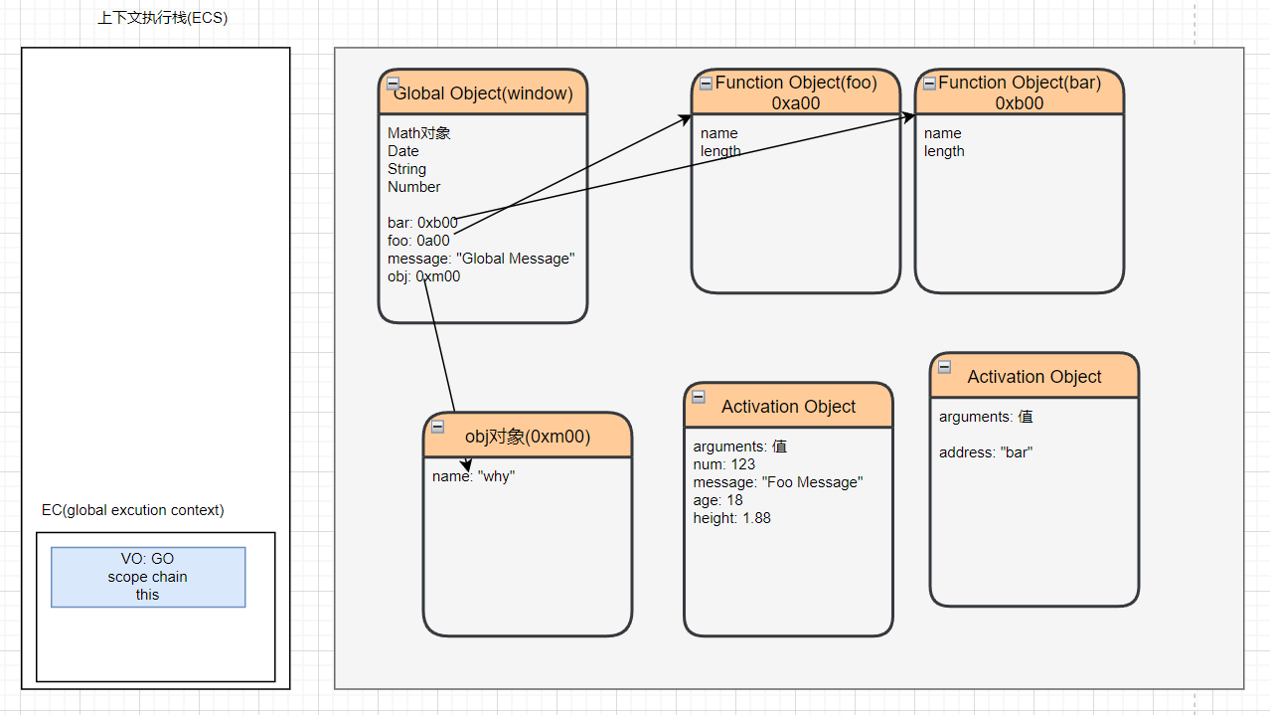Viewport: 1270px width, 715px height.
Task: Click the Math对象 entry in Global Object
Action: coord(419,133)
